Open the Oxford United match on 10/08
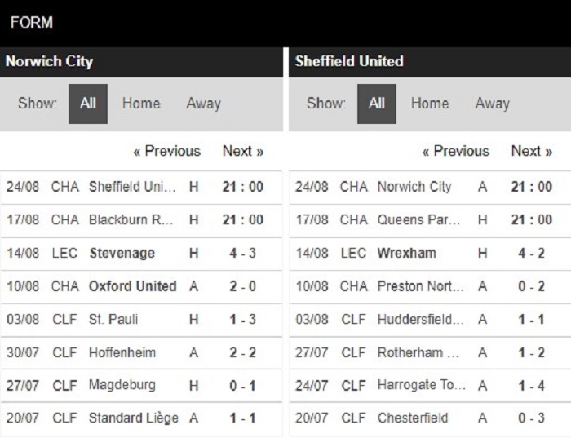This screenshot has width=571, height=438. (141, 286)
